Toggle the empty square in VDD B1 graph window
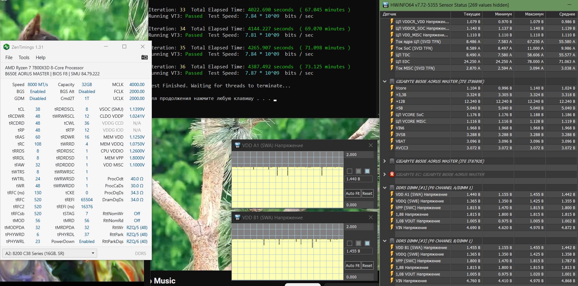The width and height of the screenshot is (578, 286). click(350, 243)
